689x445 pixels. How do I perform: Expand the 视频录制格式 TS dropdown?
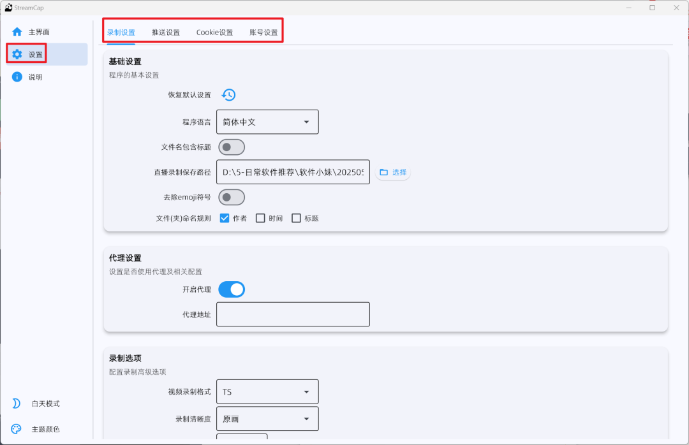pyautogui.click(x=267, y=391)
